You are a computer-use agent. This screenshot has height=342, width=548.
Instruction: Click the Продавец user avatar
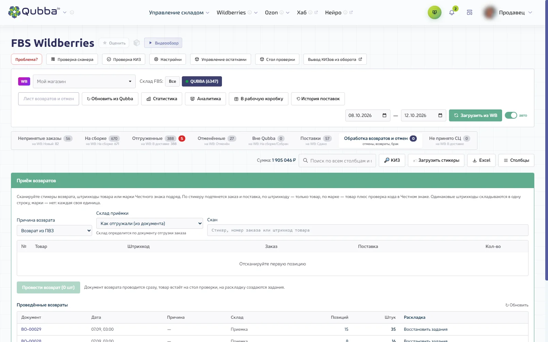pyautogui.click(x=490, y=12)
